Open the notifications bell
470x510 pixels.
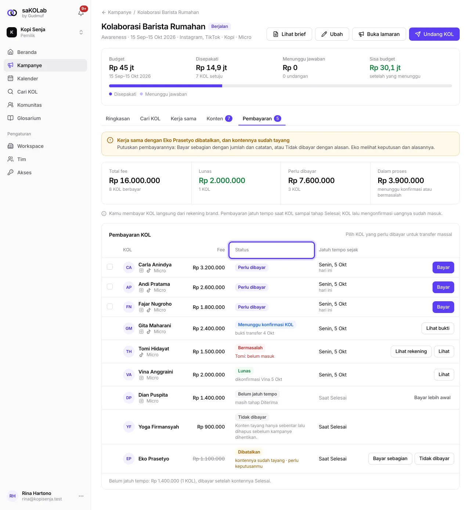point(81,13)
